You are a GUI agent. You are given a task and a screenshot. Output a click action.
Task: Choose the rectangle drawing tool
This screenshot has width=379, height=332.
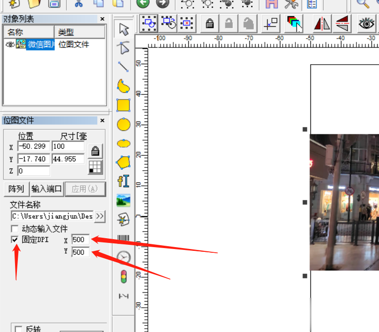pos(124,105)
